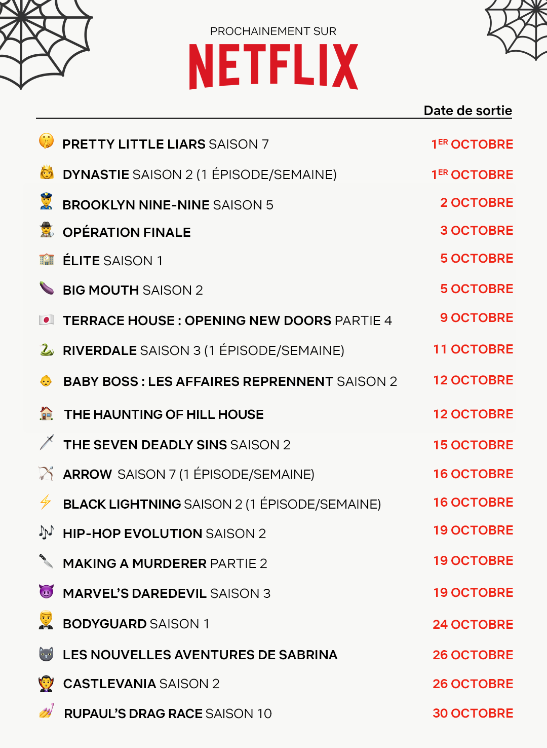Click the shushing face emoji beside Pretty Little Liars
Screen dimensions: 547x748
coord(46,140)
